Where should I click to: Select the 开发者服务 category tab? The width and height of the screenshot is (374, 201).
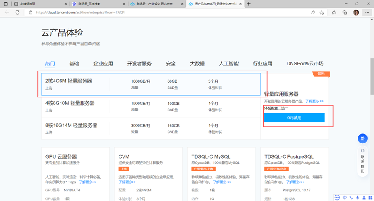coord(139,64)
